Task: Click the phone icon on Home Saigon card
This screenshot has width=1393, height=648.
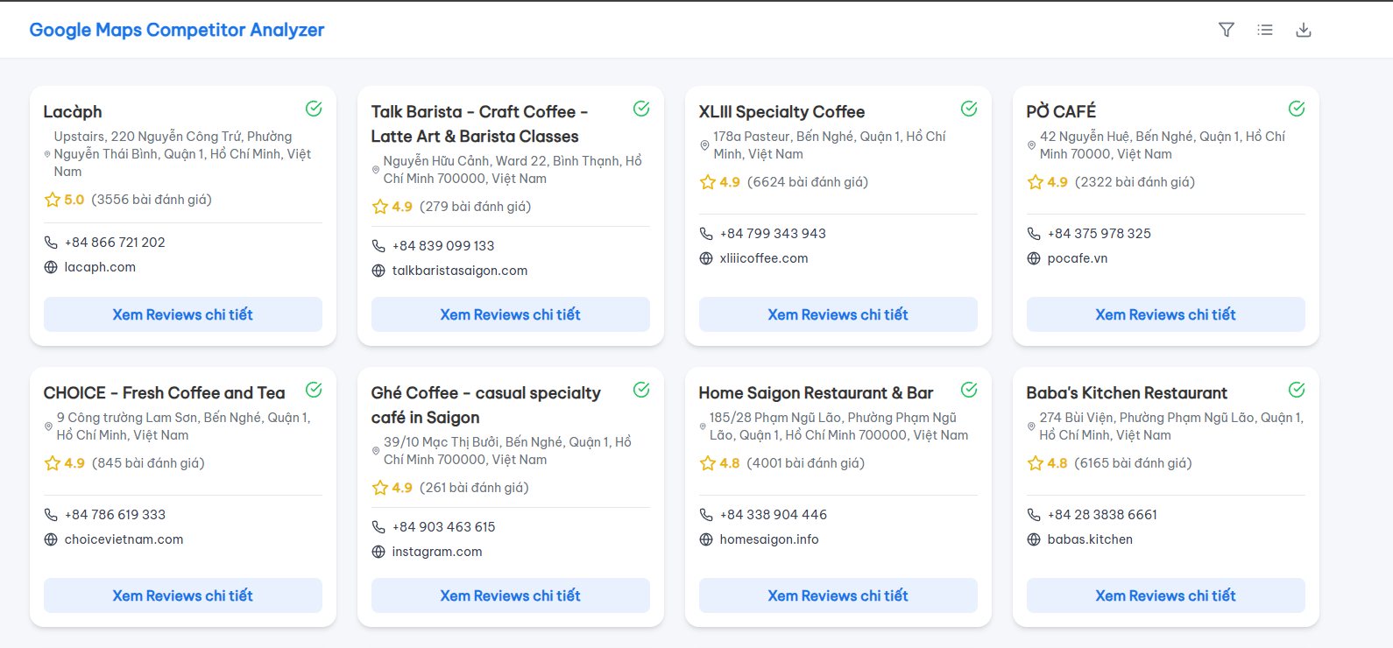Action: click(706, 515)
